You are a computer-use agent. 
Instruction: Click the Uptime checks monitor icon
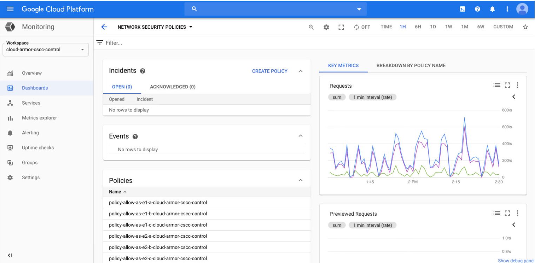click(10, 148)
